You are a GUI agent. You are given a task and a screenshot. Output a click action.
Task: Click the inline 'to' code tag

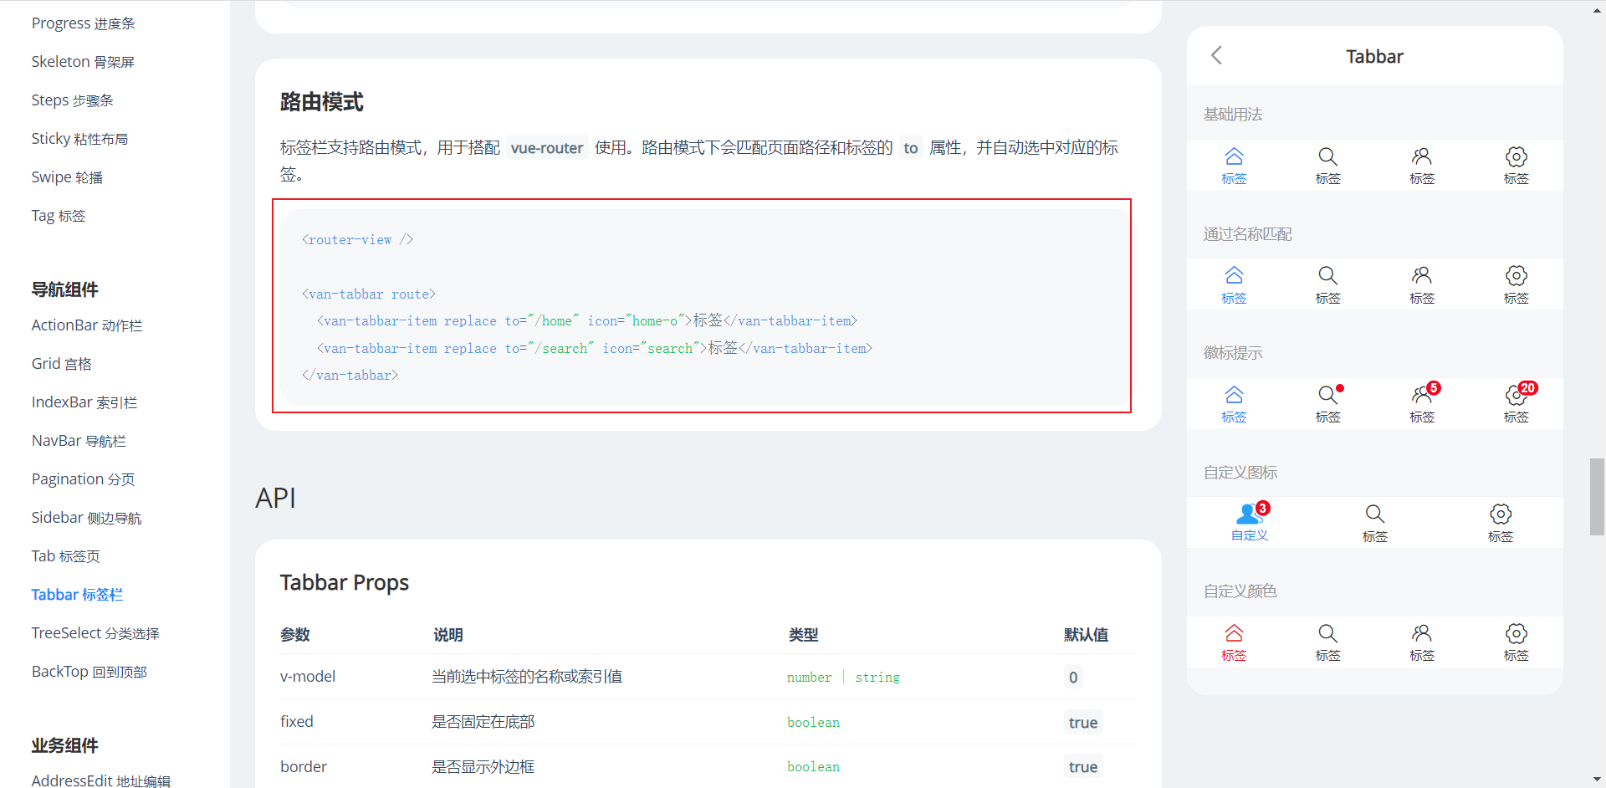911,148
